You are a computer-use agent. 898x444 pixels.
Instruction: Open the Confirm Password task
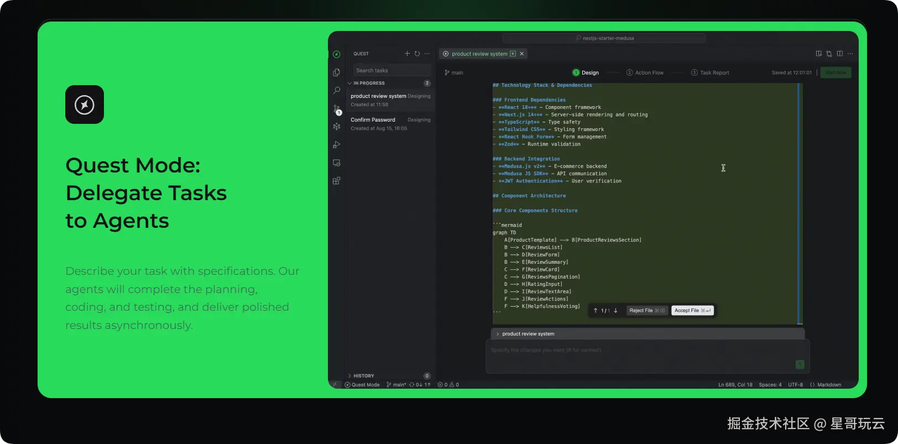[390, 124]
